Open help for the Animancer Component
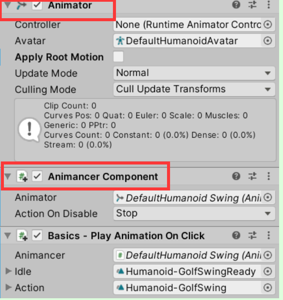Viewport: 283px width, 300px height. point(236,176)
